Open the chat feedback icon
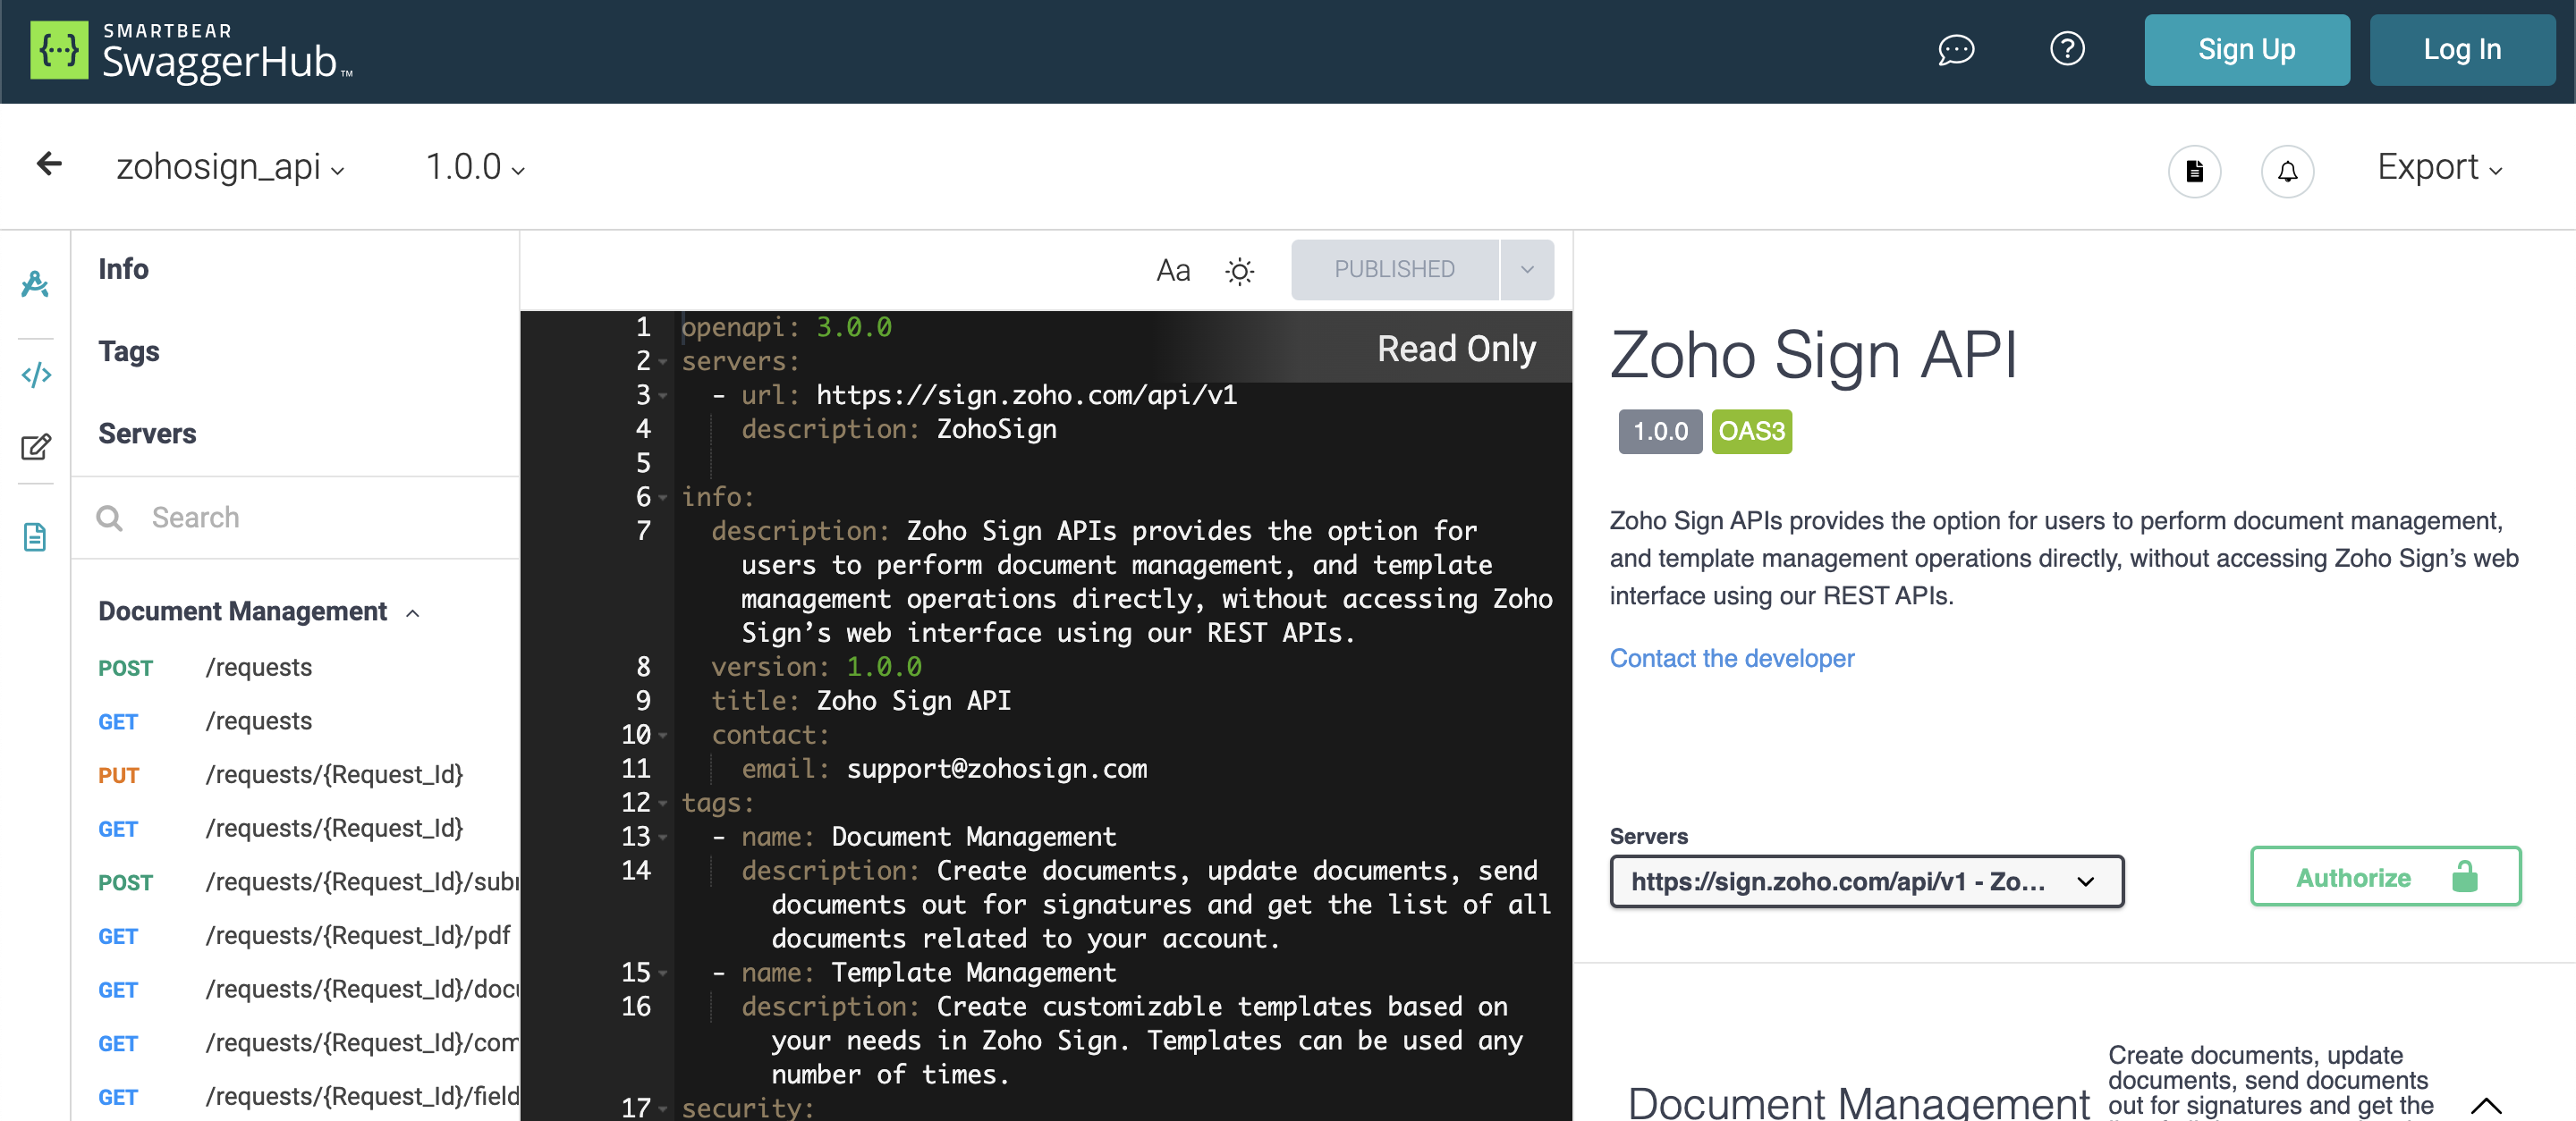 [1956, 50]
